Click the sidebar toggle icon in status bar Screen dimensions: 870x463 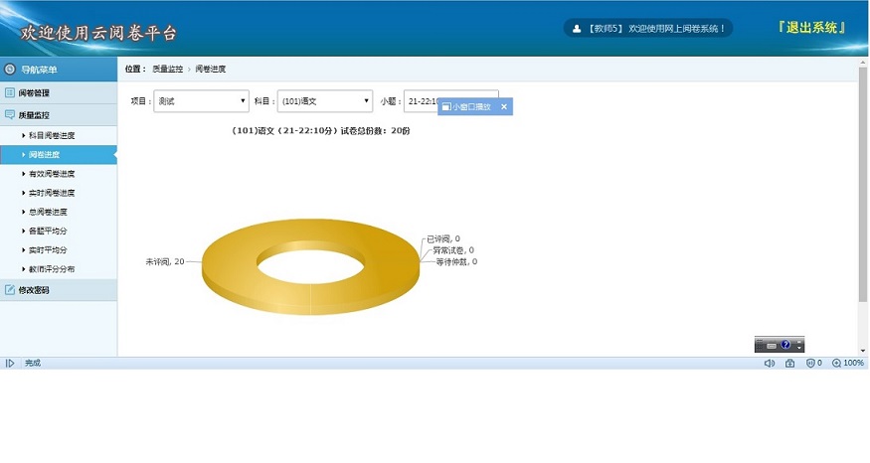10,364
